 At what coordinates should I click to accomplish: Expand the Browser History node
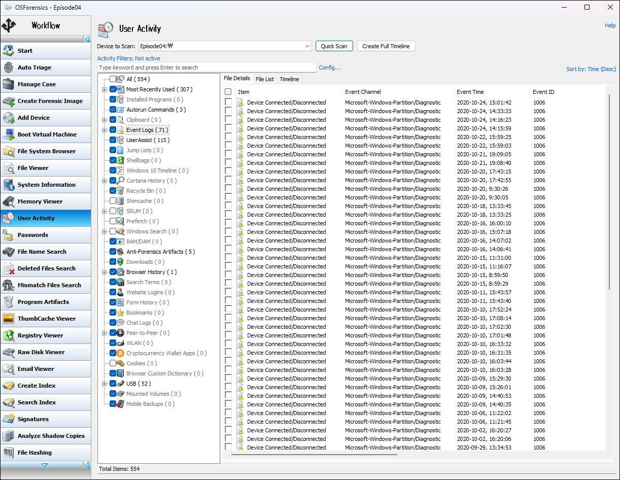105,272
